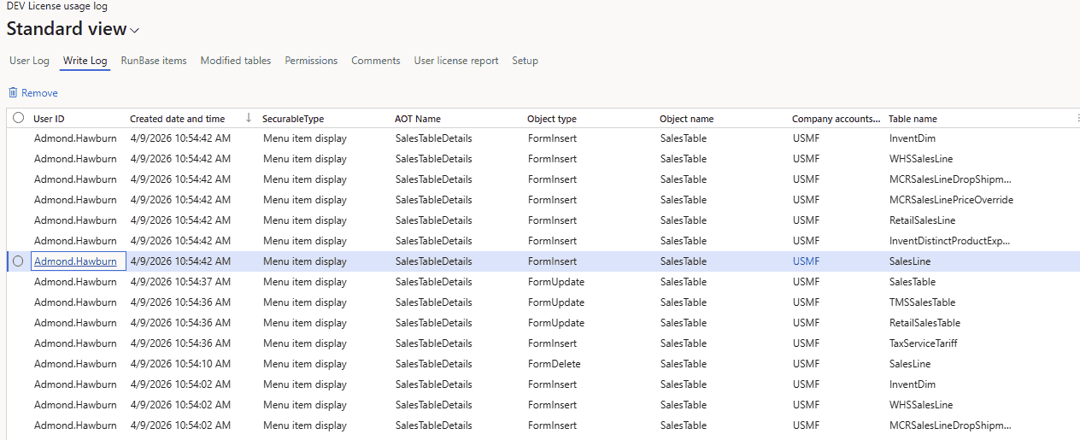
Task: Select the highlighted SalesLine row radio button
Action: (x=18, y=261)
